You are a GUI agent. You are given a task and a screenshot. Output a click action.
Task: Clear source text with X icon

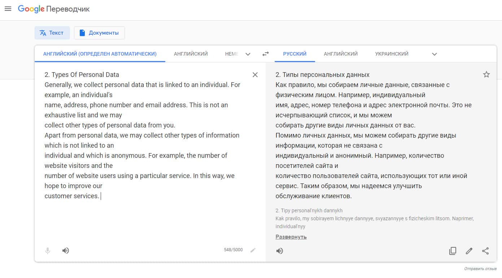(255, 75)
